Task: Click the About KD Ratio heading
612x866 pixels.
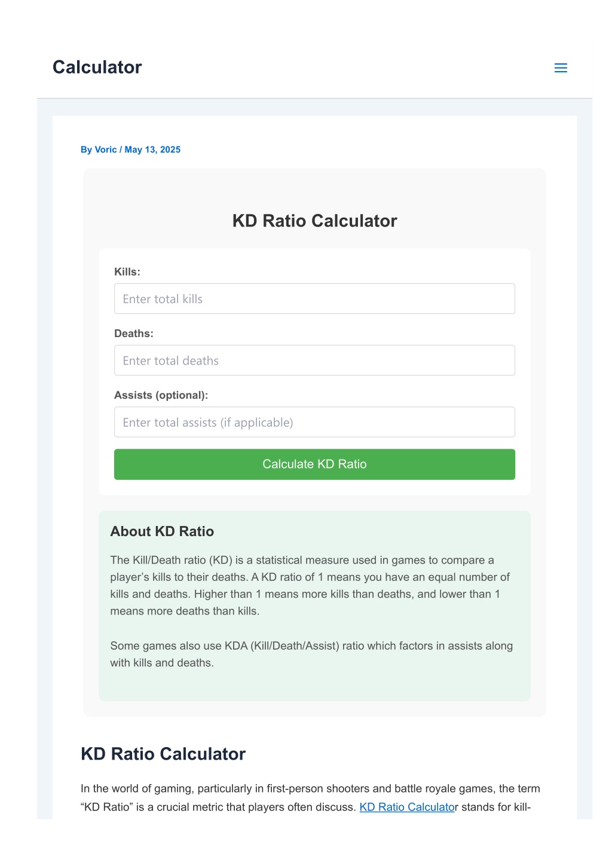Action: 162,531
